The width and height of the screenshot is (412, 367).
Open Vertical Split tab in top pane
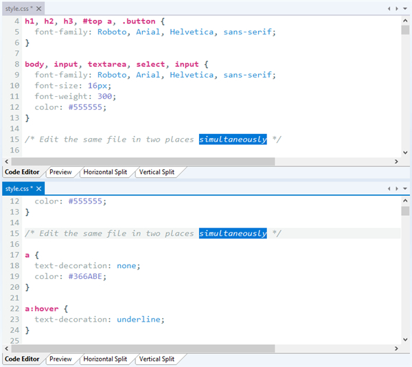click(x=157, y=172)
